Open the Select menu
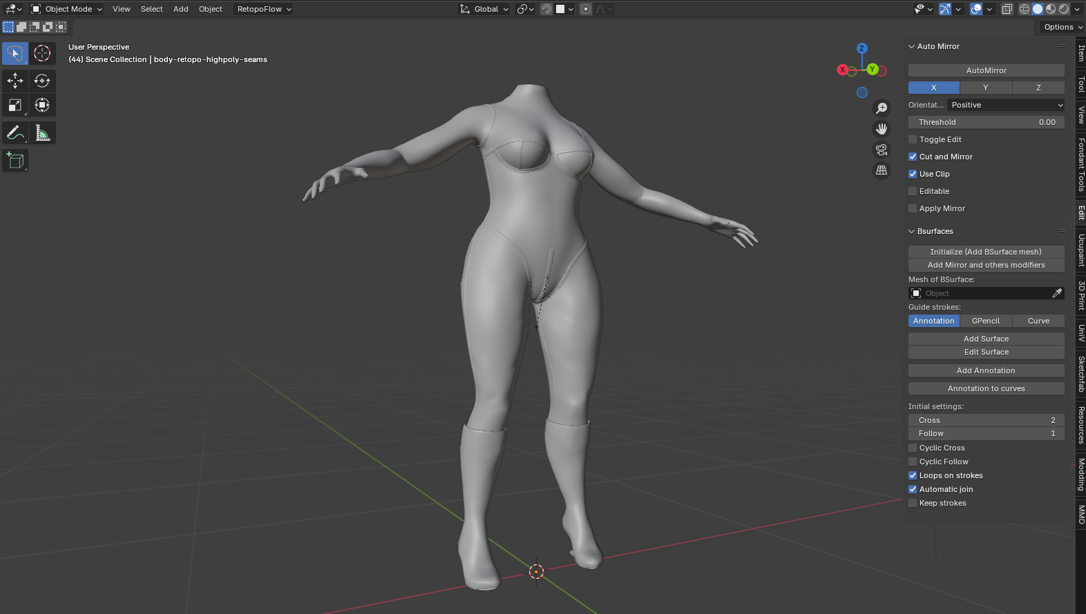This screenshot has height=614, width=1086. [152, 9]
